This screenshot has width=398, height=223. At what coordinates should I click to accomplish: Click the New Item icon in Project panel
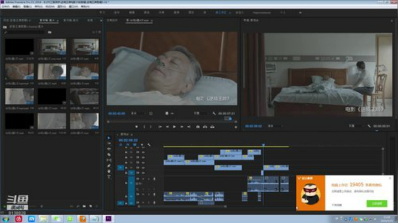(x=90, y=206)
